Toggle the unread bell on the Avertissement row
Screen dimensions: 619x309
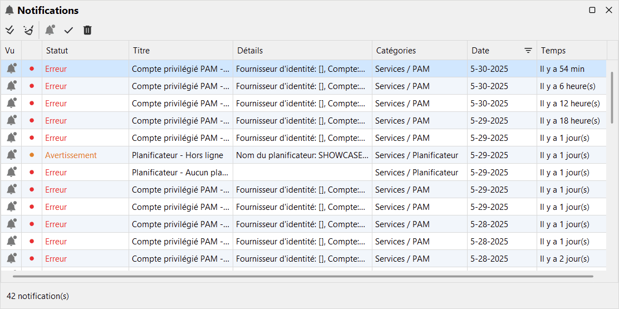(11, 155)
